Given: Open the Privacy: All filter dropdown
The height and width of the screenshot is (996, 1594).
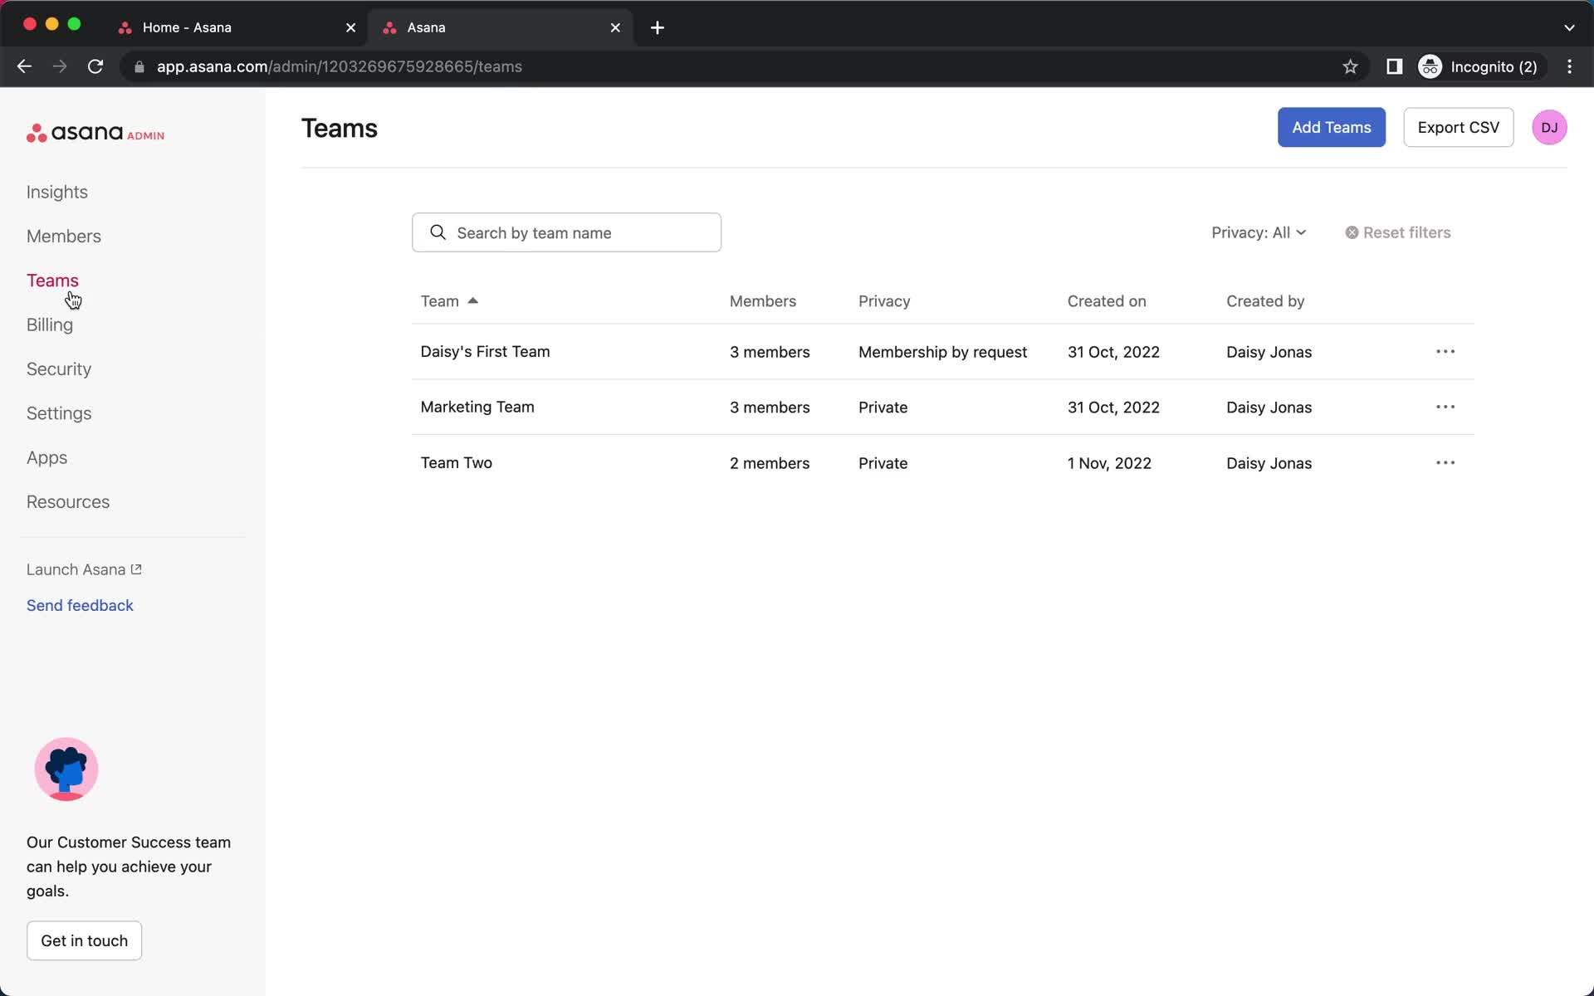Looking at the screenshot, I should point(1259,233).
